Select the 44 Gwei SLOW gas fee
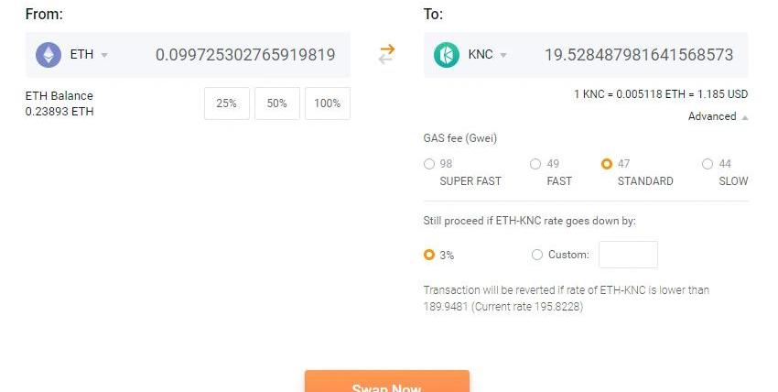This screenshot has width=778, height=392. click(x=708, y=164)
